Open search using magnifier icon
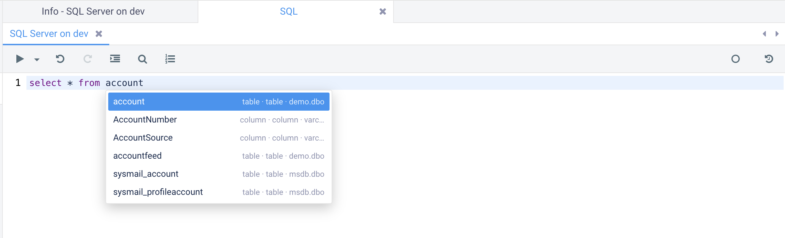The image size is (785, 238). (142, 59)
